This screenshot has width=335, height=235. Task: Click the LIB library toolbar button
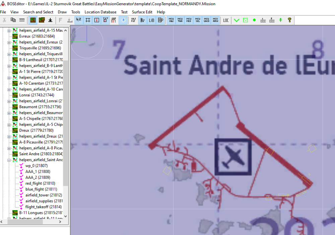pyautogui.click(x=151, y=20)
